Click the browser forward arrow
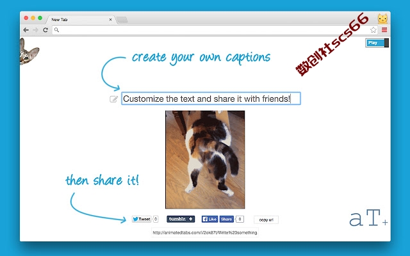 [36, 30]
